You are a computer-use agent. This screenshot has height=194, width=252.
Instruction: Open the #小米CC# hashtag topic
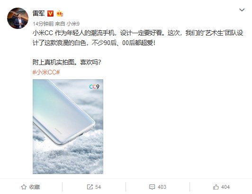46,72
